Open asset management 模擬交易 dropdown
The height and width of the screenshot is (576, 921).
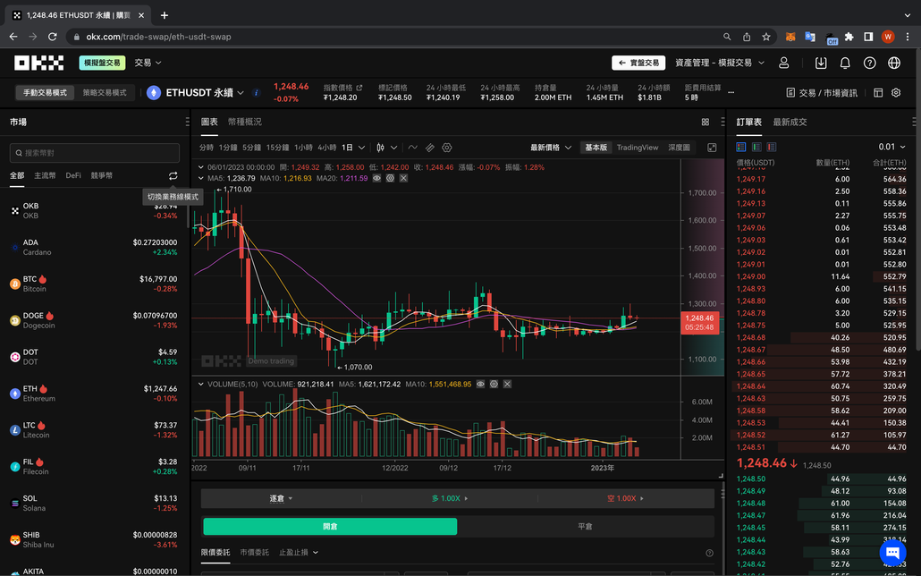tap(720, 63)
